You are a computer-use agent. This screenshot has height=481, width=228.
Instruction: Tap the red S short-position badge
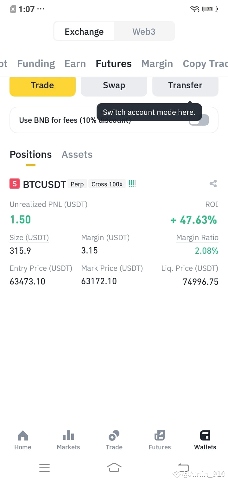(15, 184)
